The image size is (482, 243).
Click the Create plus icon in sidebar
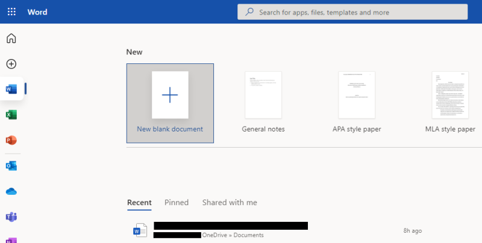[11, 64]
